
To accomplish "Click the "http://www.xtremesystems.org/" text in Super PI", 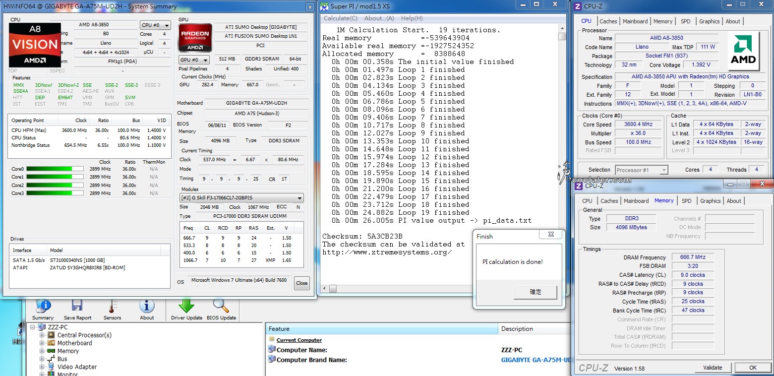I will point(387,252).
